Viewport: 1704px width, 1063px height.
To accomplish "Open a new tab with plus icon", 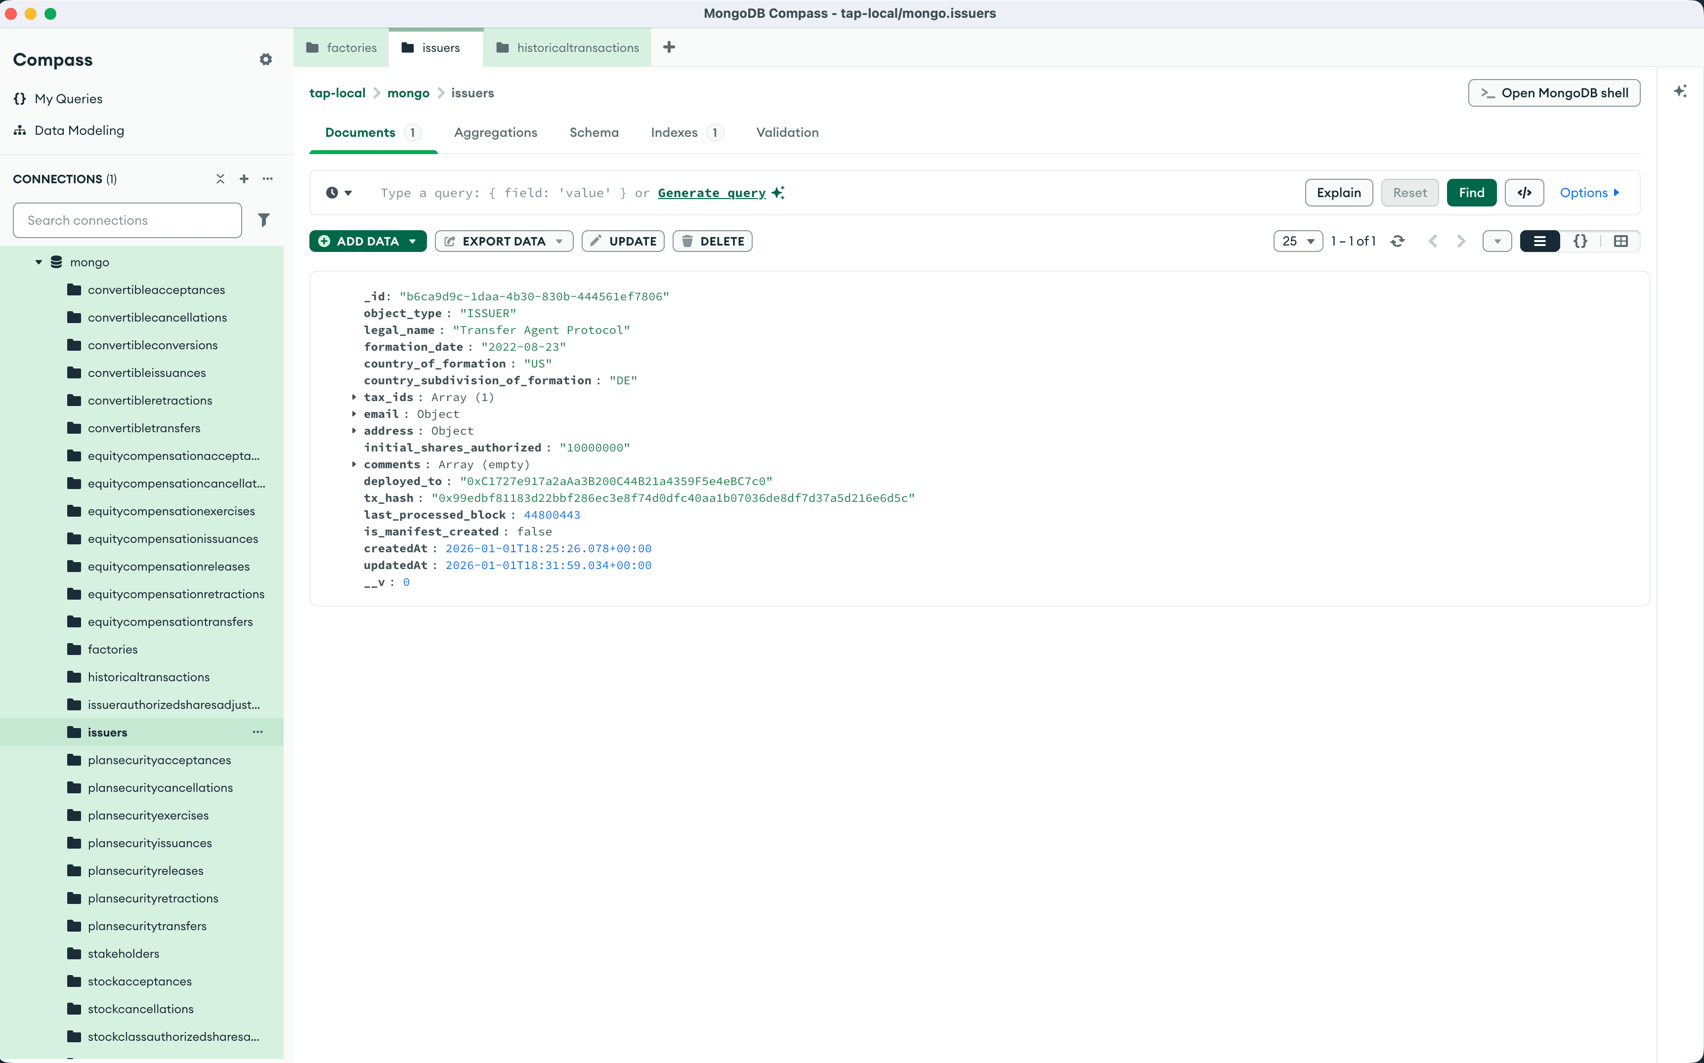I will [669, 47].
